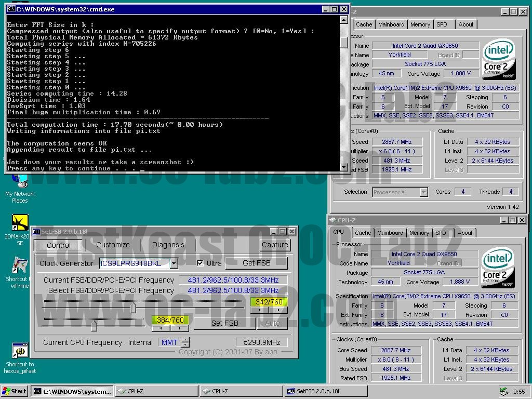
Task: Open the Memory tab in upper CPU-Z
Action: tap(420, 24)
